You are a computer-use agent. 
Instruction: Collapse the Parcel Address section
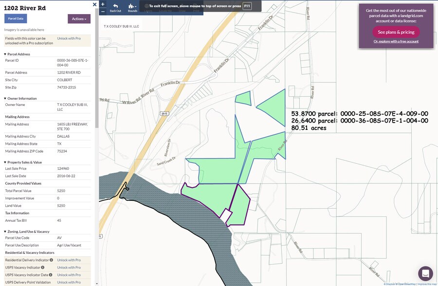tap(5, 54)
